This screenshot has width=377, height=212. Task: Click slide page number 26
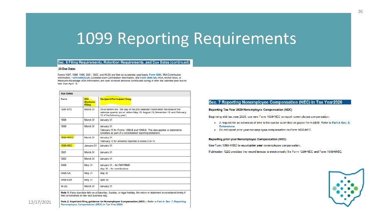click(360, 11)
